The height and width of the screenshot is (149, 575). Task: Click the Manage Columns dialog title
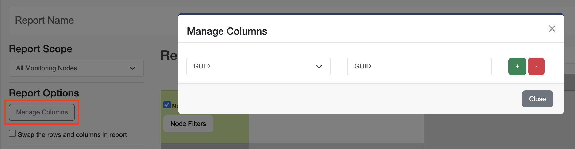227,31
